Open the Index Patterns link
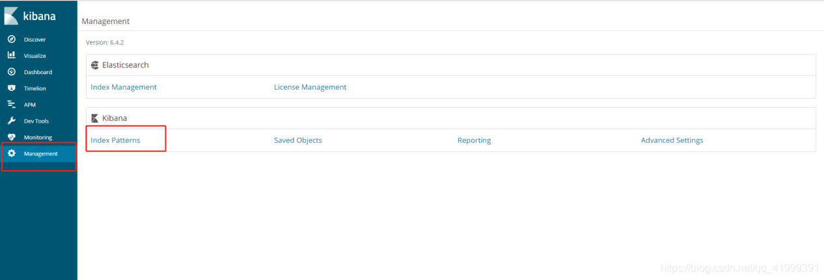 point(115,140)
